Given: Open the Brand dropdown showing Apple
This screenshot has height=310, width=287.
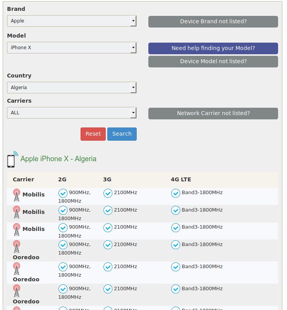Looking at the screenshot, I should pos(72,21).
